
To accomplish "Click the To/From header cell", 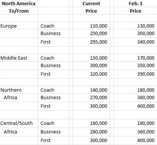I will pos(19,11).
